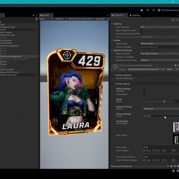179x179 pixels.
Task: Click the list icon next to Edit... button
Action: click(177, 69)
